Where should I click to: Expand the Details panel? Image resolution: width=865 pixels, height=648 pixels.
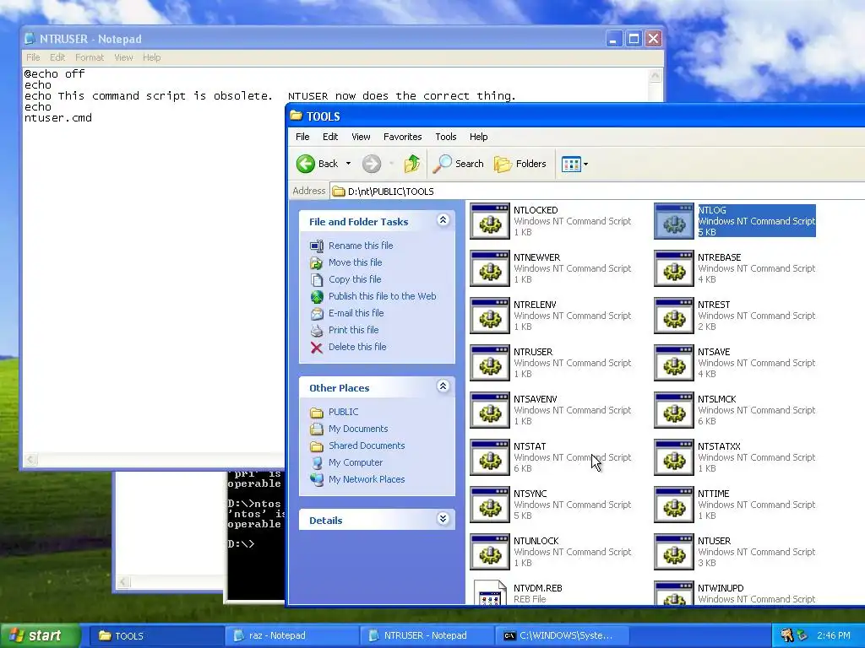coord(443,519)
